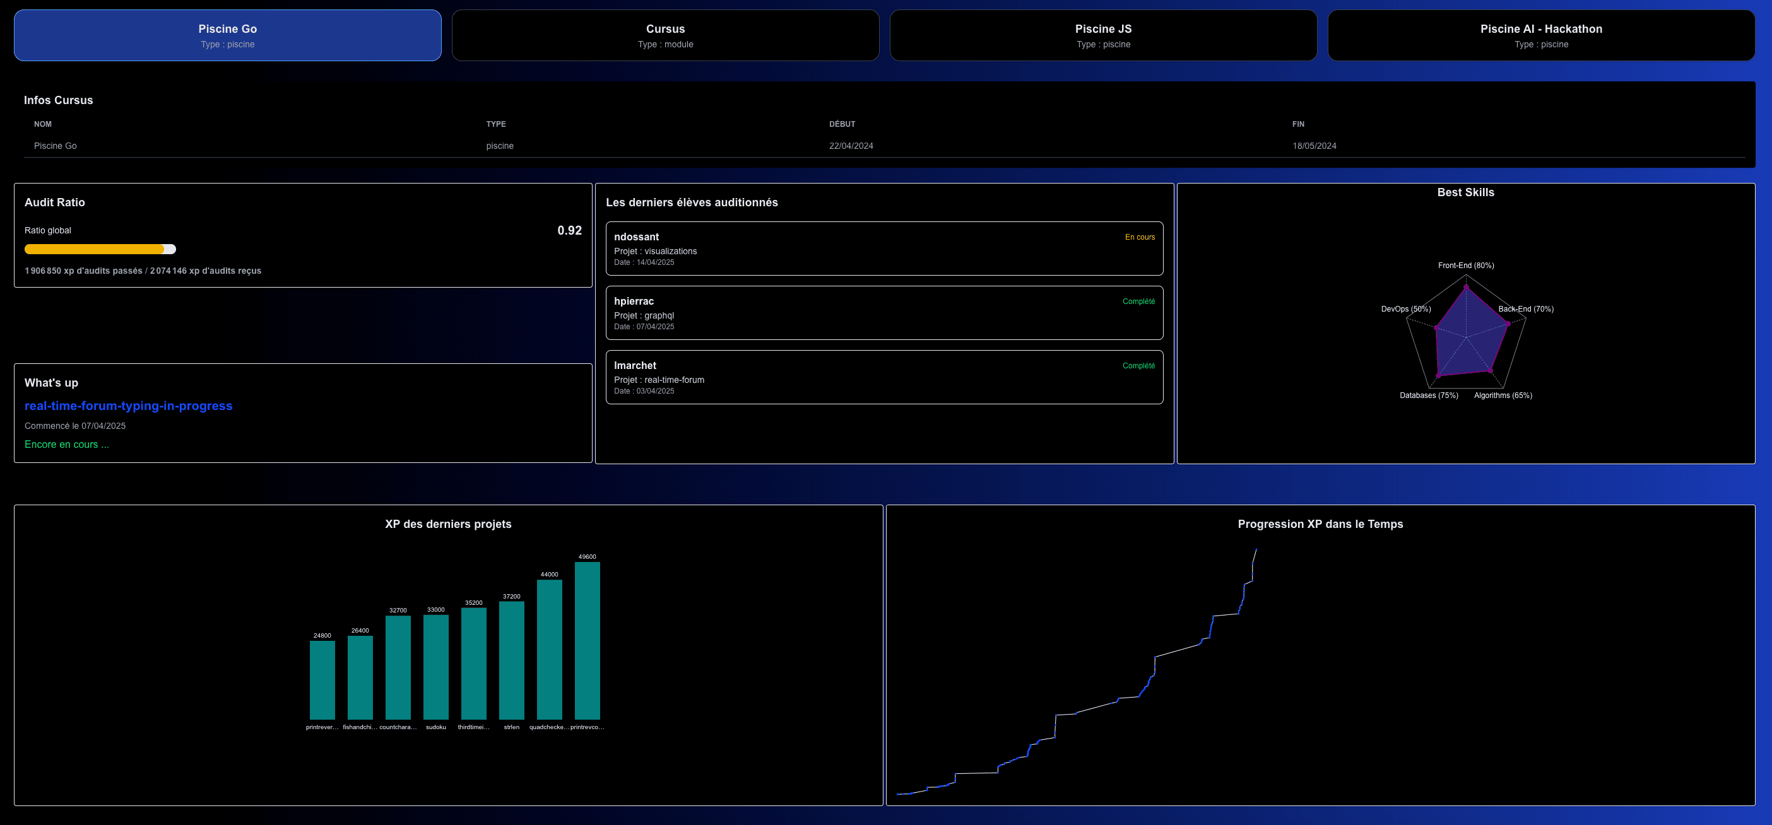Open the hpierrac audit card
Image resolution: width=1772 pixels, height=825 pixels.
[884, 313]
